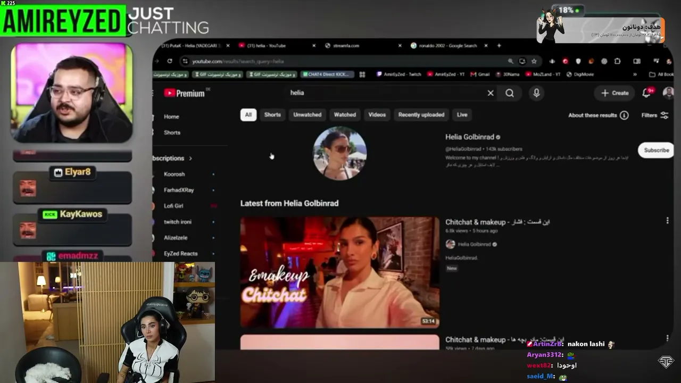The image size is (681, 383).
Task: Select the Recently uploaded filter chip
Action: coord(421,115)
